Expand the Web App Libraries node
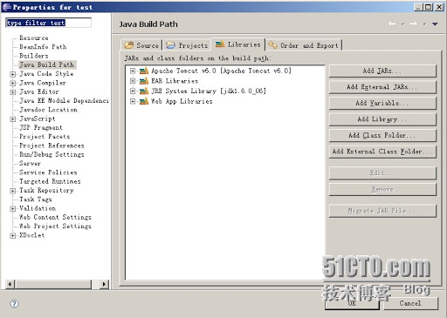 pyautogui.click(x=133, y=101)
